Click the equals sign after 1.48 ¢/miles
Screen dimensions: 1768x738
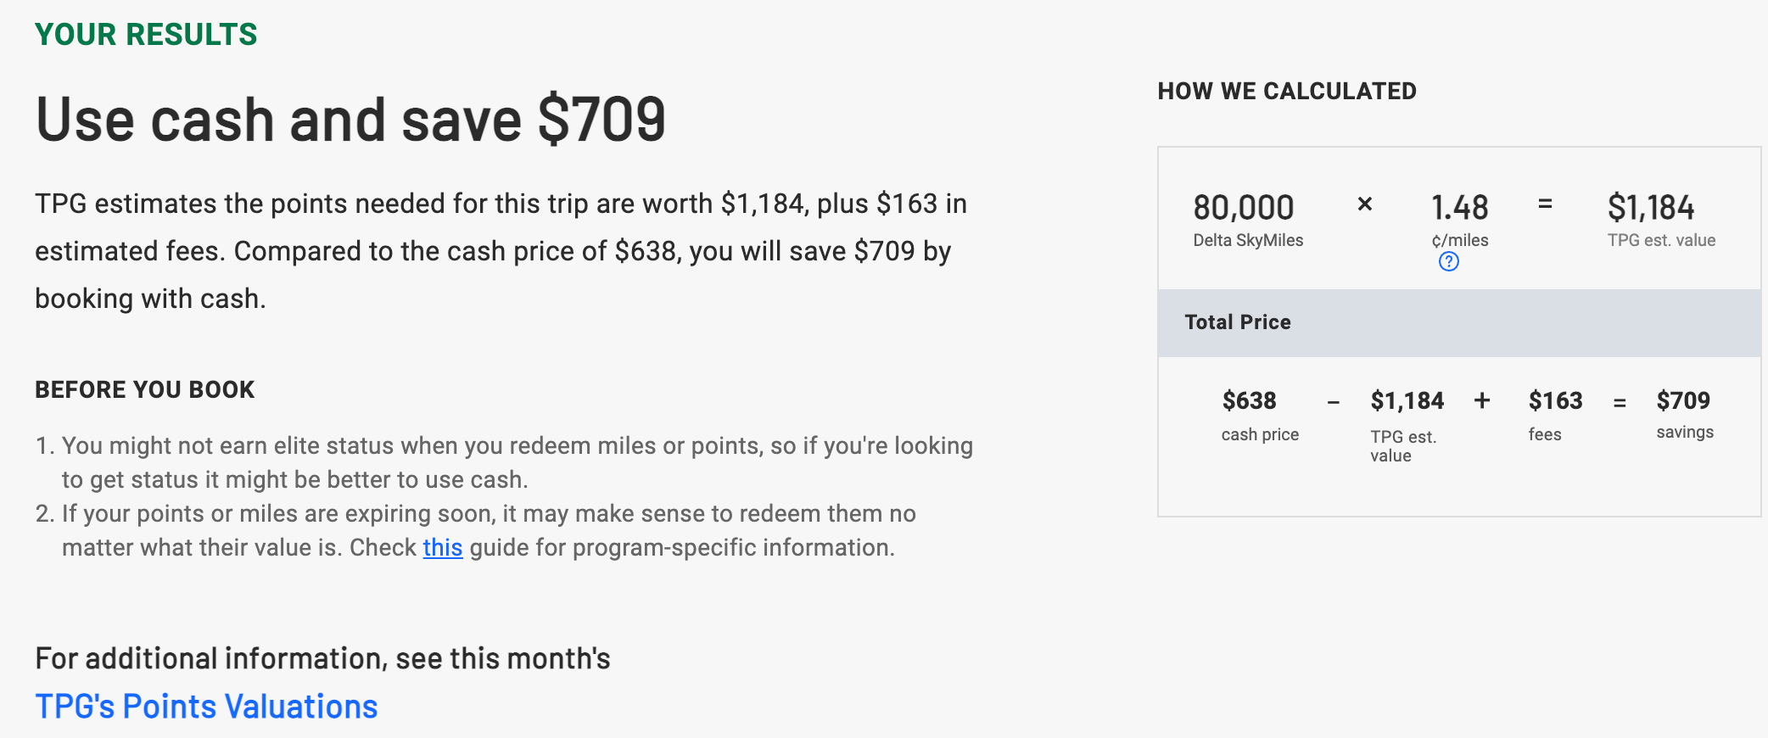[1545, 204]
